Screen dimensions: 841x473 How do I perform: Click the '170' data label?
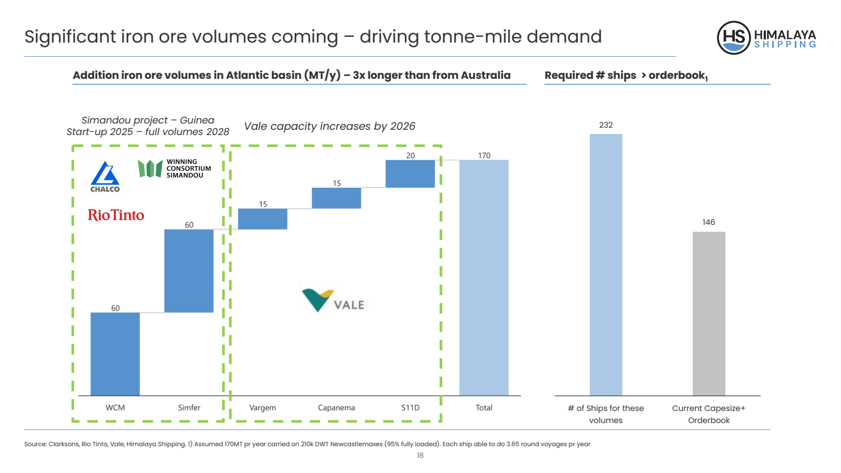coord(484,156)
